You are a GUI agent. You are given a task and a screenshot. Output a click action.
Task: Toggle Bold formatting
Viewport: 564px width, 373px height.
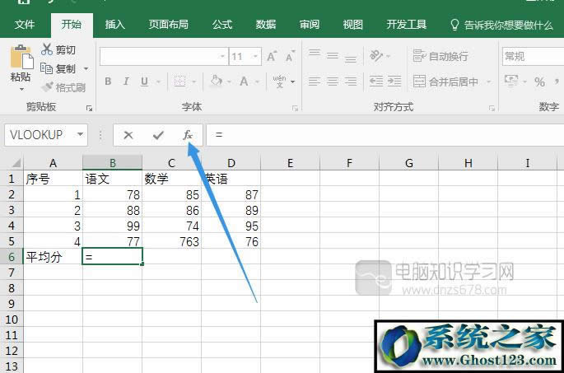pos(108,82)
